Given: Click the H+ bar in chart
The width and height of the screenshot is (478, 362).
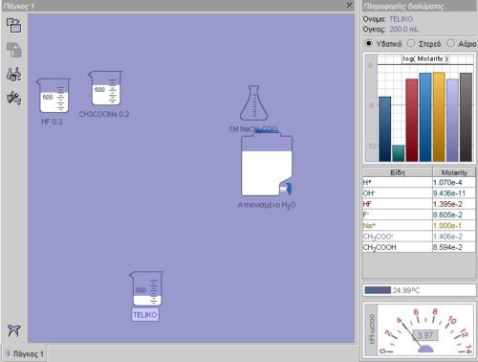Looking at the screenshot, I should [384, 129].
